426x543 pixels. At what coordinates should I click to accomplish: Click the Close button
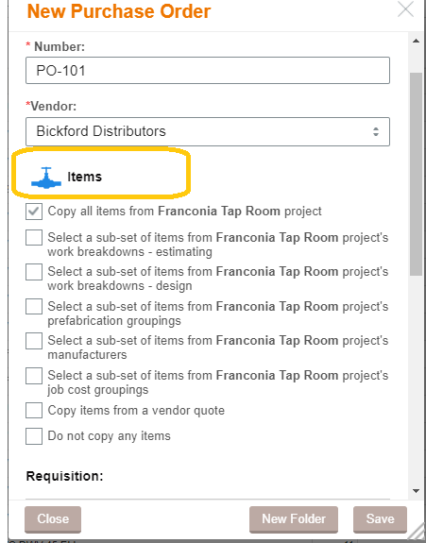pos(53,519)
